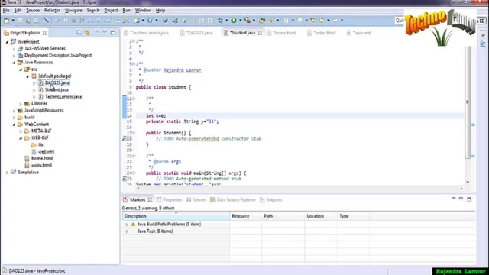Collapse the JavaProject tree node
The height and width of the screenshot is (275, 489).
[x=7, y=42]
